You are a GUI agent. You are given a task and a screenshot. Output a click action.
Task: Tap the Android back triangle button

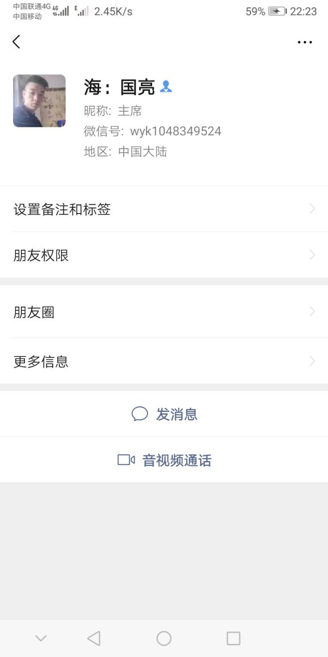94,638
